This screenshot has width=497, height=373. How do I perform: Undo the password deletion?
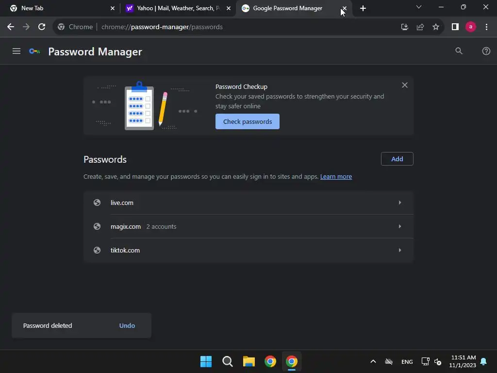(127, 326)
